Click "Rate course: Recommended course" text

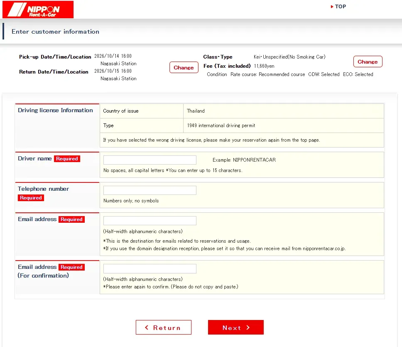268,74
